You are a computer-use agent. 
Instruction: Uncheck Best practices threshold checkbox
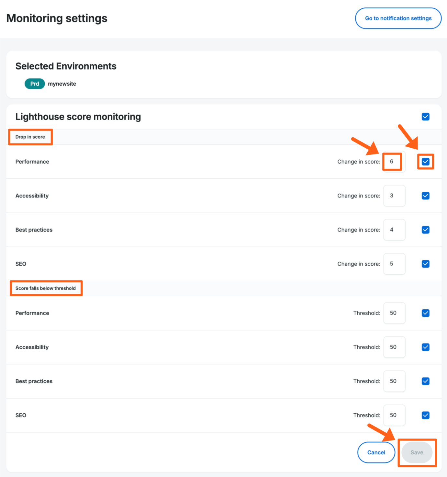click(x=425, y=381)
